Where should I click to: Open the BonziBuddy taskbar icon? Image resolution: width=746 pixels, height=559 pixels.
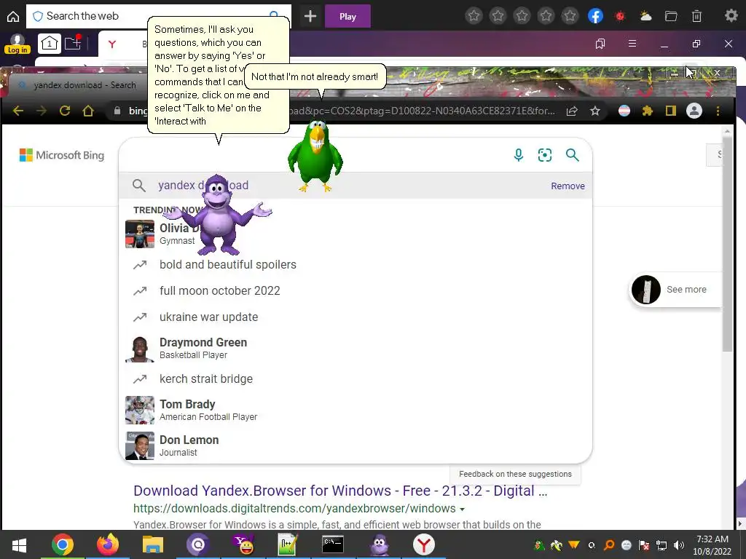point(380,544)
